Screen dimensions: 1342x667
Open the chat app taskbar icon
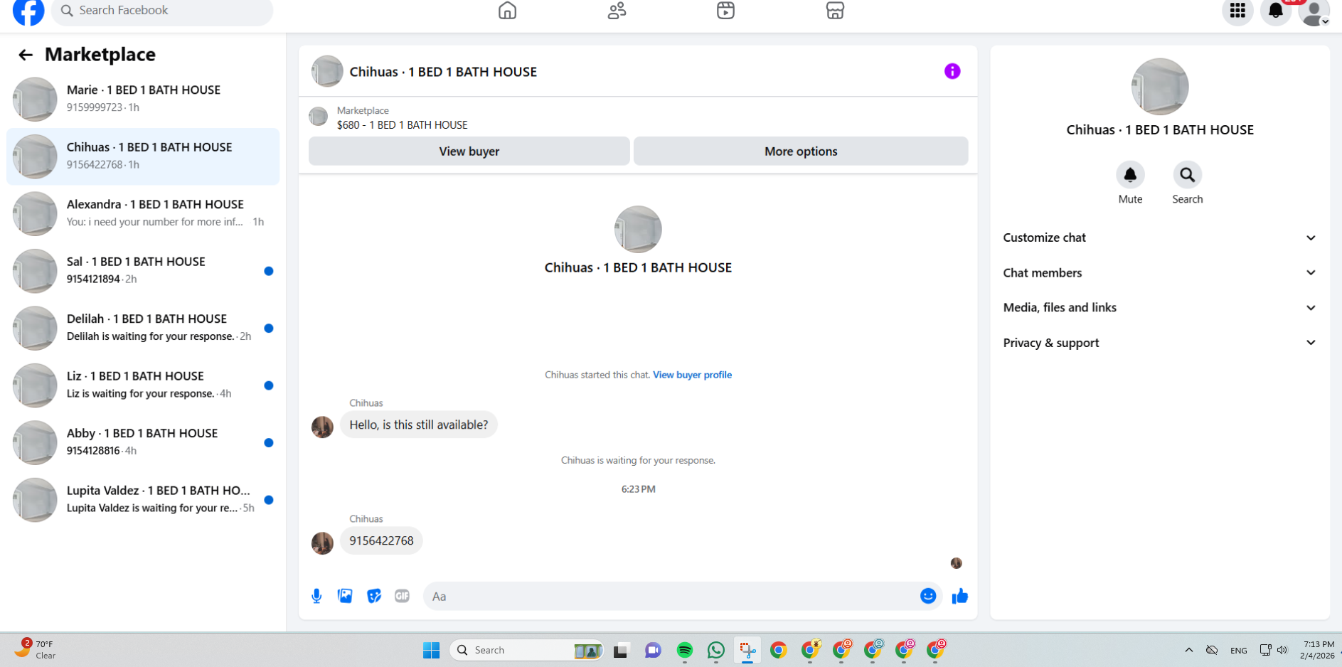click(653, 650)
